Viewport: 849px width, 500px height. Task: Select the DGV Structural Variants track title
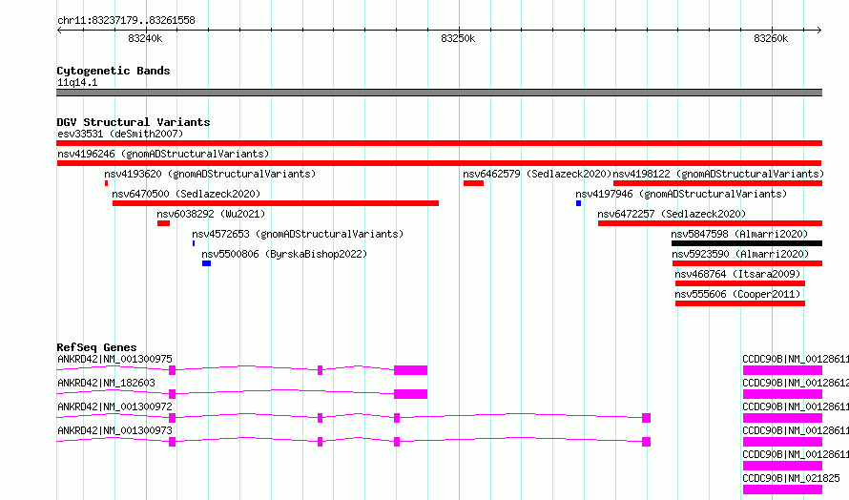point(134,122)
